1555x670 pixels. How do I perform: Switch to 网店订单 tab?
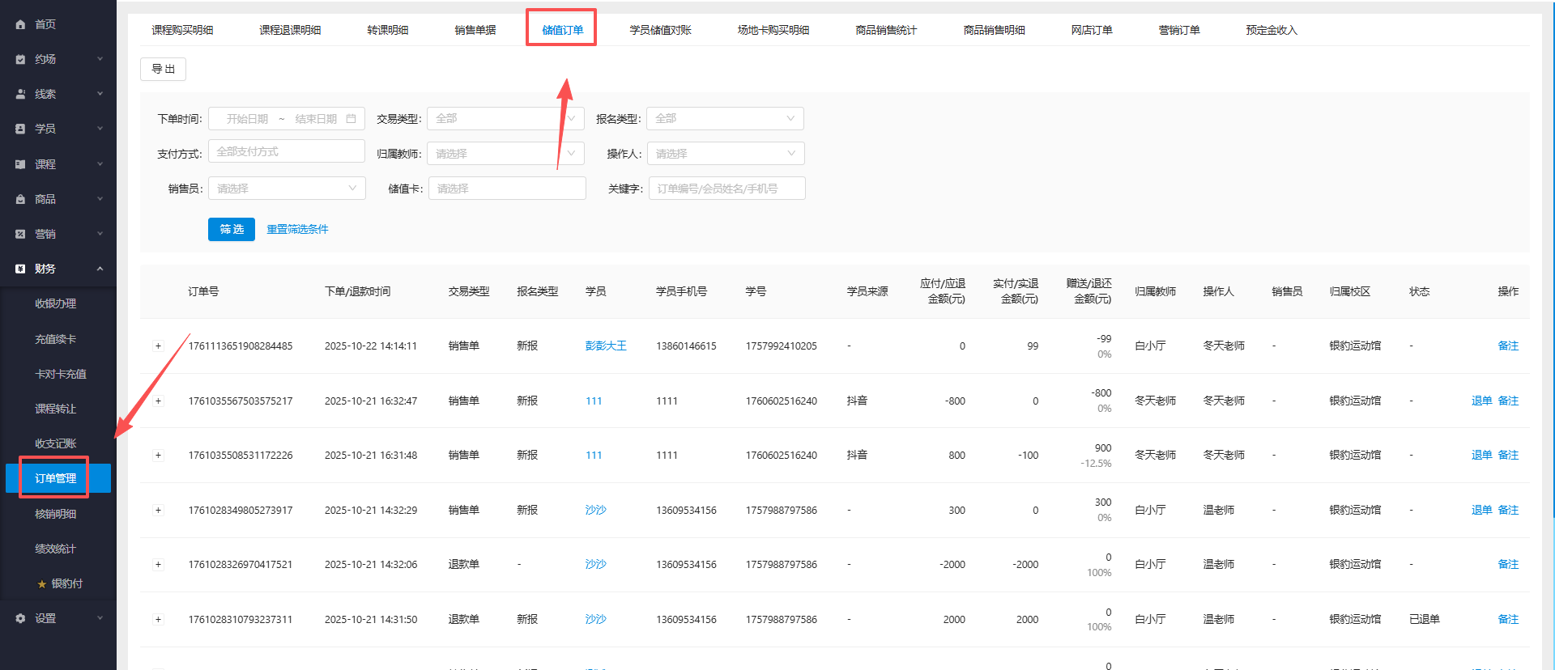click(1092, 30)
